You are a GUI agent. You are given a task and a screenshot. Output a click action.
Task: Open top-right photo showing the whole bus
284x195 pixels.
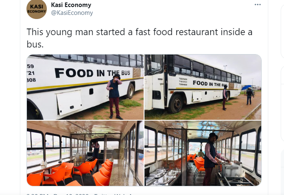pyautogui.click(x=203, y=87)
